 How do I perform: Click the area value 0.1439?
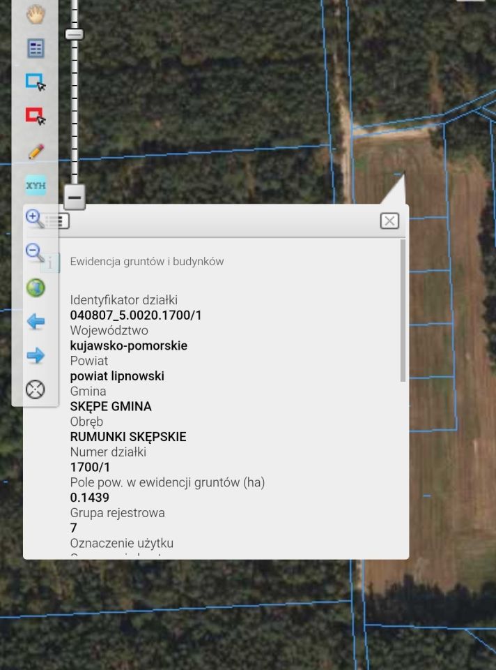90,498
